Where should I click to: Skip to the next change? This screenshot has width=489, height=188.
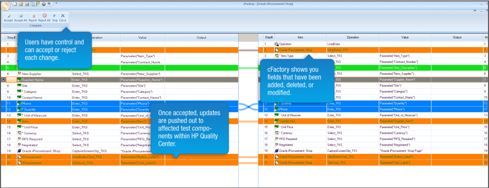point(55,18)
